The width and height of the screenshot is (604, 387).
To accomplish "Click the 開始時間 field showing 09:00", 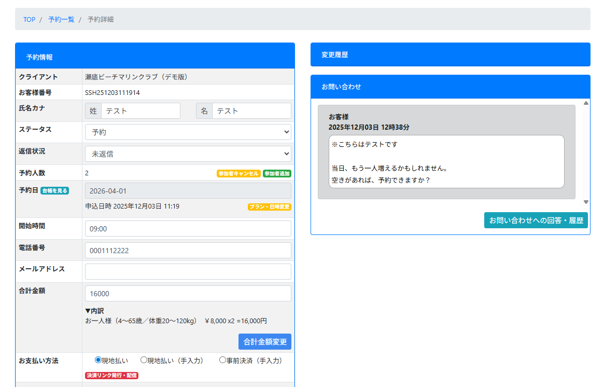I will 188,229.
